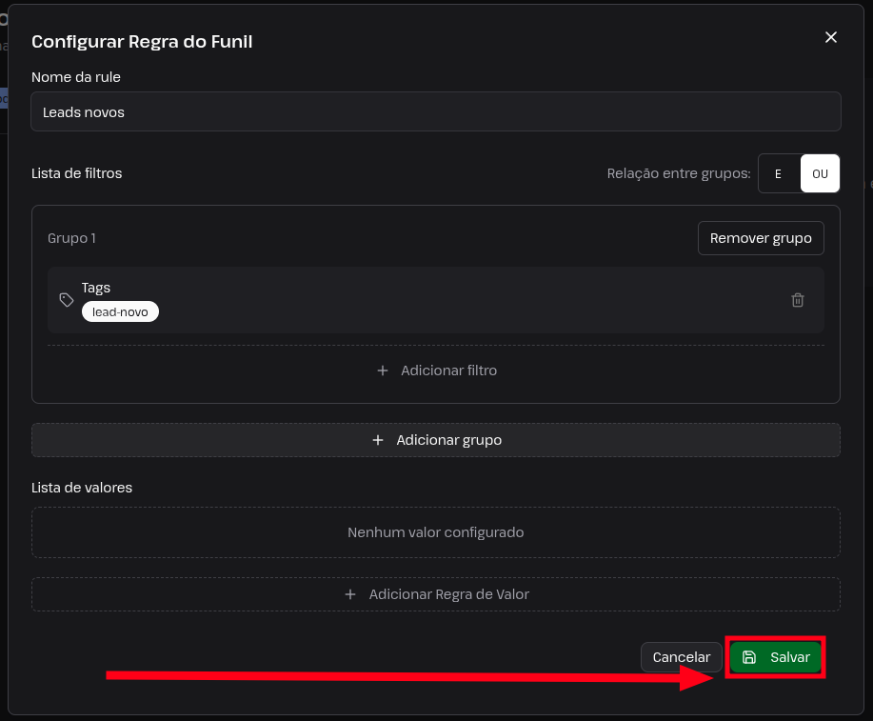The height and width of the screenshot is (721, 873).
Task: Close the Configurar Regra do Funil dialog
Action: coord(831,37)
